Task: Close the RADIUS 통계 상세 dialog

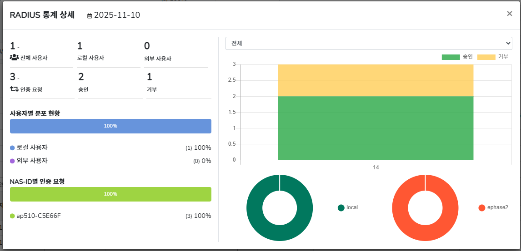Action: click(x=509, y=14)
